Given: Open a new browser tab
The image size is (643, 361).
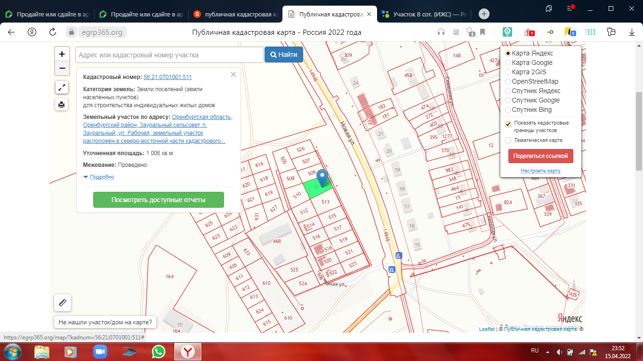Looking at the screenshot, I should (484, 14).
